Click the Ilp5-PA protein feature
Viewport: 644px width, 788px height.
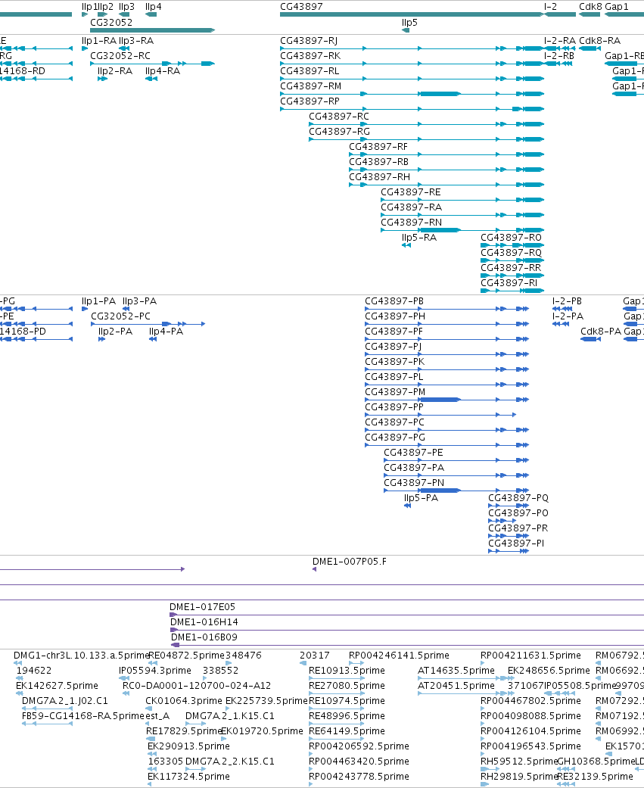[x=407, y=506]
